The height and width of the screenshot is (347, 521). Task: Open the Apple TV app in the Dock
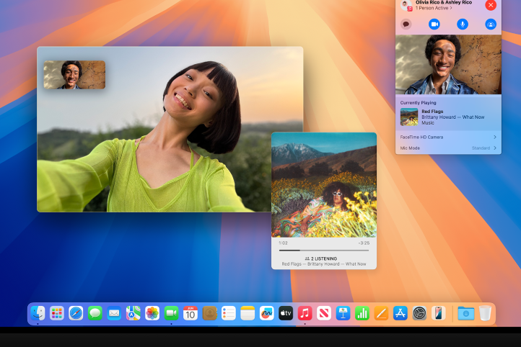tap(286, 313)
